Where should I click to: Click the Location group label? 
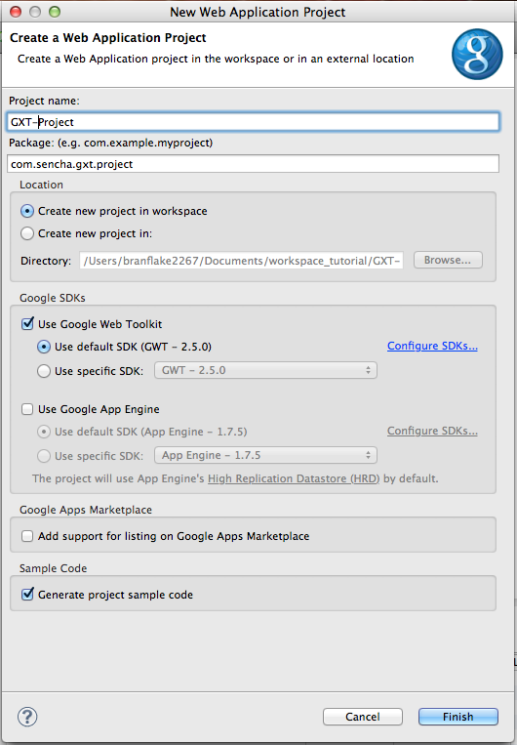coord(41,185)
